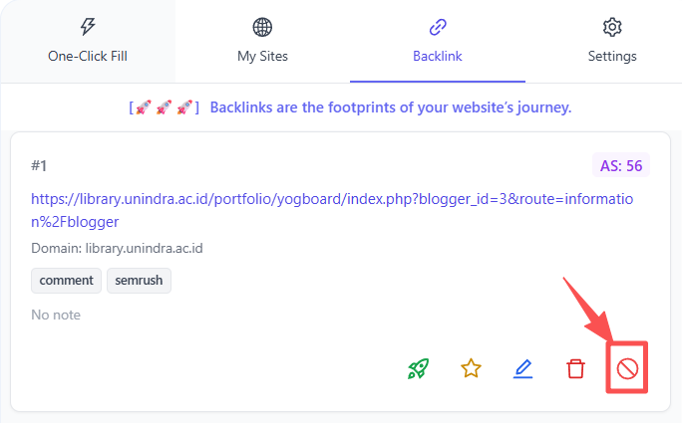Select the Backlink tab label

pos(438,56)
